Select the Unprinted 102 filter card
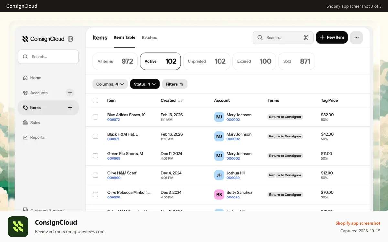Image resolution: width=388 pixels, height=242 pixels. pos(207,61)
